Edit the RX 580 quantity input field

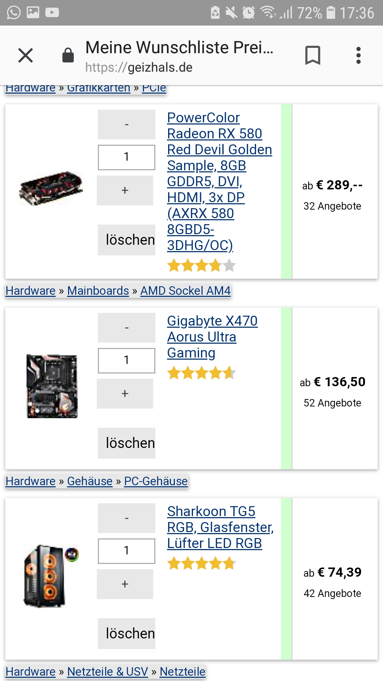point(126,157)
